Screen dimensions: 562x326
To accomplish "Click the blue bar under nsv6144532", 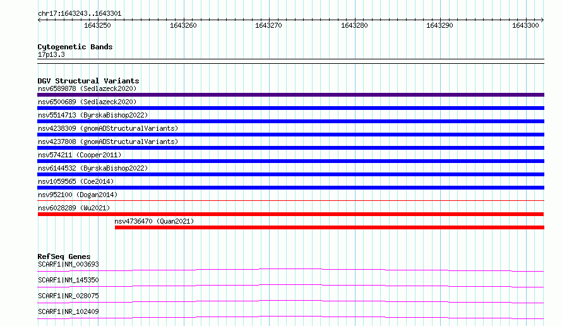I will (290, 174).
